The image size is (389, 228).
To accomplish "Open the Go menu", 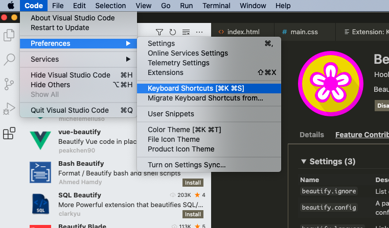I will (166, 6).
